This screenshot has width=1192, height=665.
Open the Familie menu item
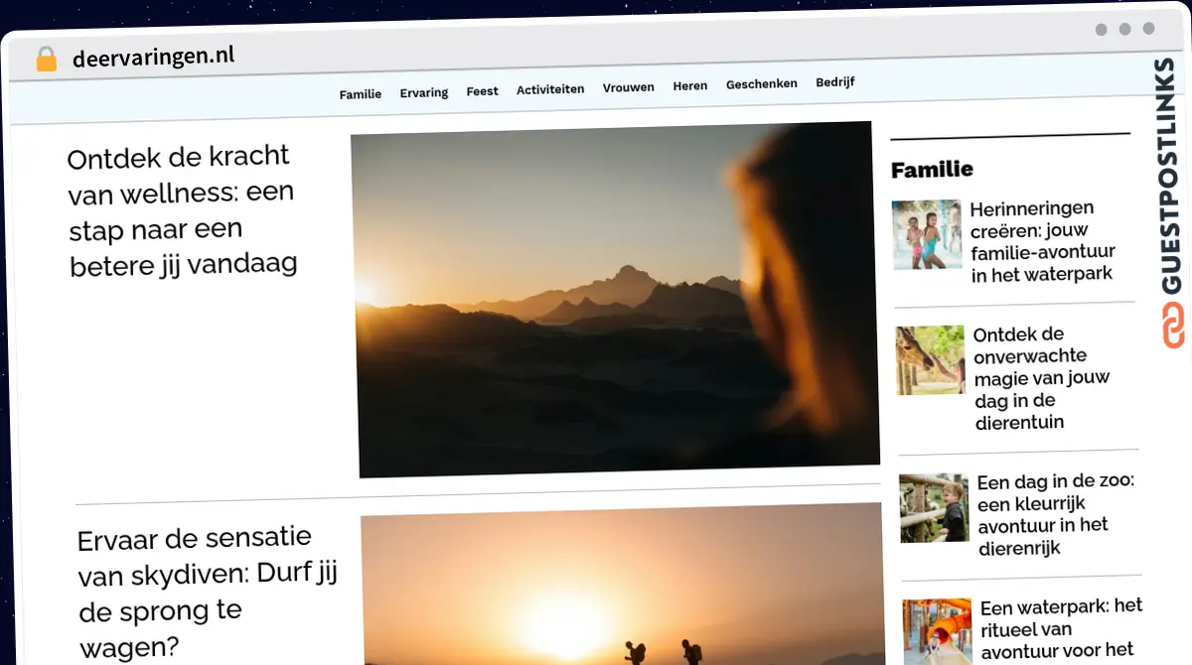pyautogui.click(x=361, y=94)
